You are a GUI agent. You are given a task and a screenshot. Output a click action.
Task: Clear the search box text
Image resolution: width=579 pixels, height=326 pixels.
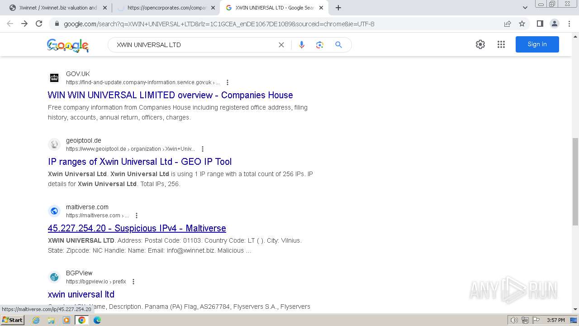[x=281, y=45]
